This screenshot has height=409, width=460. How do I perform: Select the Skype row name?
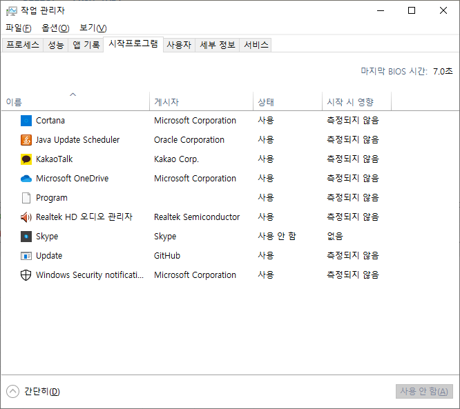(x=47, y=237)
